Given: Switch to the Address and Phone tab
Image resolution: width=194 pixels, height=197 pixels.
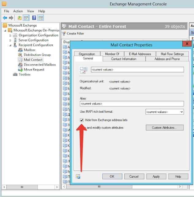Looking at the screenshot, I should (167, 59).
